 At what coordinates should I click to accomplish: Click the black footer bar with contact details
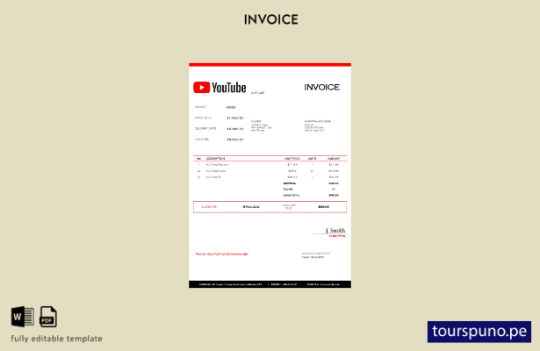tap(270, 284)
